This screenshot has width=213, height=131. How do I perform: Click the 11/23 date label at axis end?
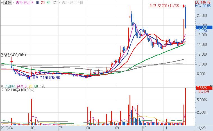point(201,128)
